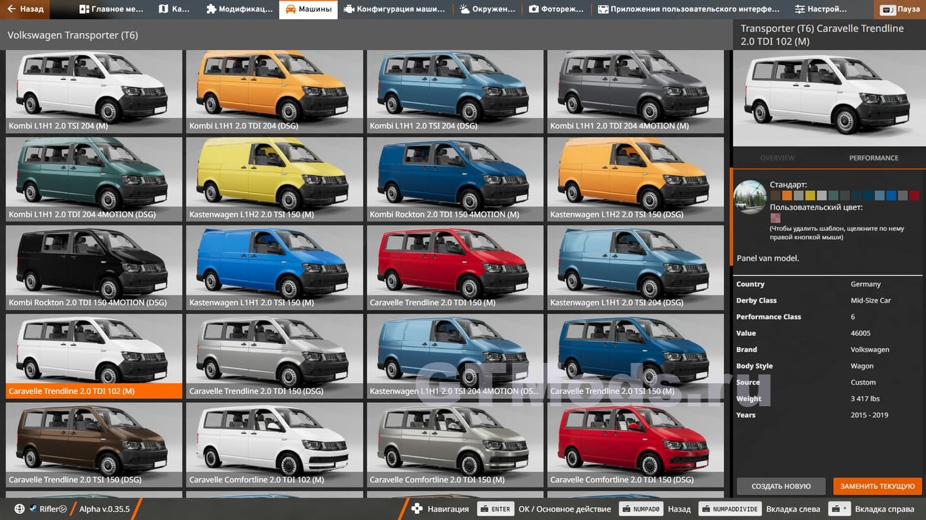
Task: Pick blue Caravelle Trendline 2.0 TSI 150 (M)
Action: click(636, 356)
